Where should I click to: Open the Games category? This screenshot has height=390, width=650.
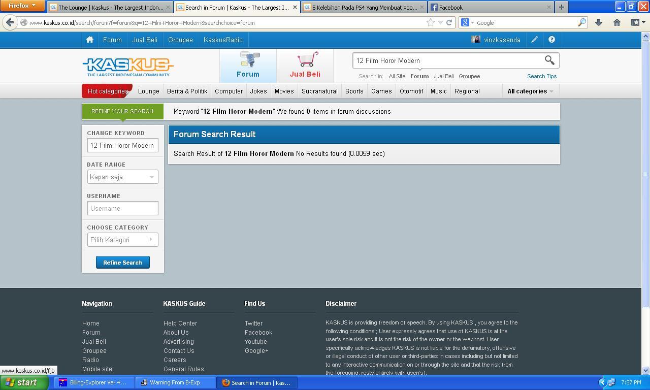coord(381,91)
